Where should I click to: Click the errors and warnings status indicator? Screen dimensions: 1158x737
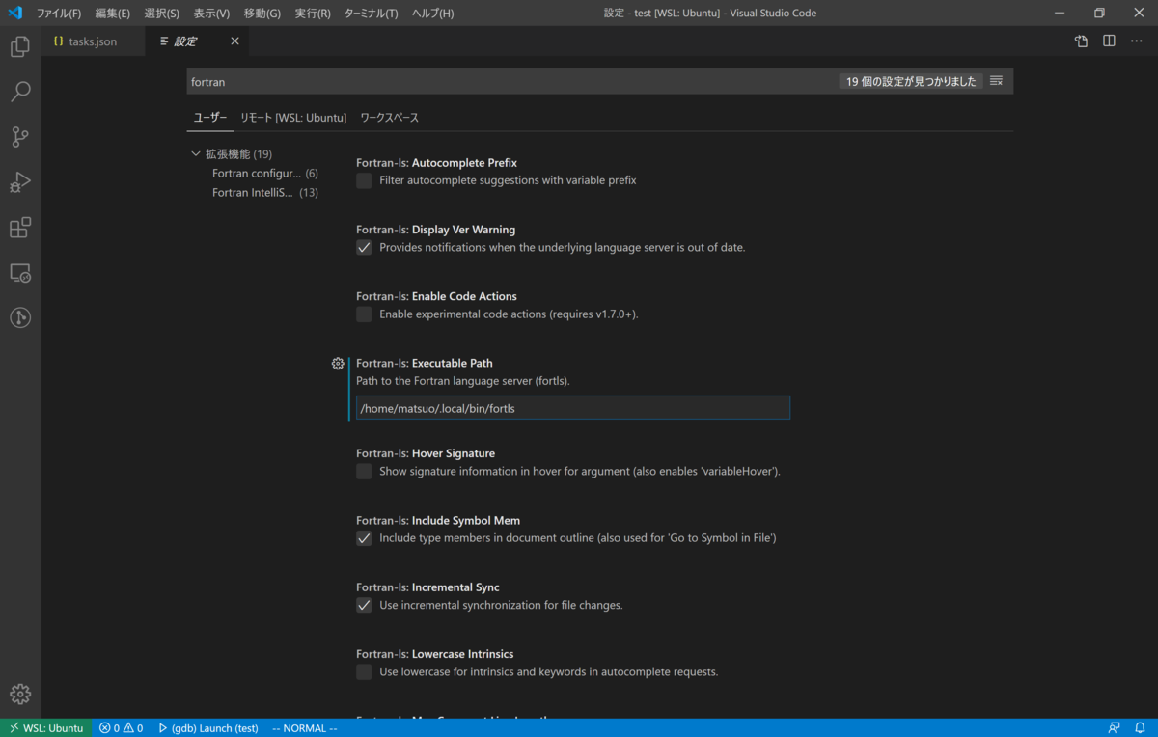(121, 728)
